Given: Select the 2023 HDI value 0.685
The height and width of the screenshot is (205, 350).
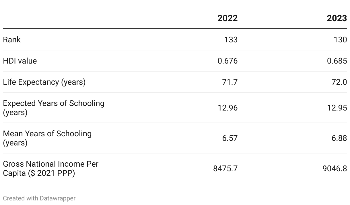Looking at the screenshot, I should pos(337,61).
